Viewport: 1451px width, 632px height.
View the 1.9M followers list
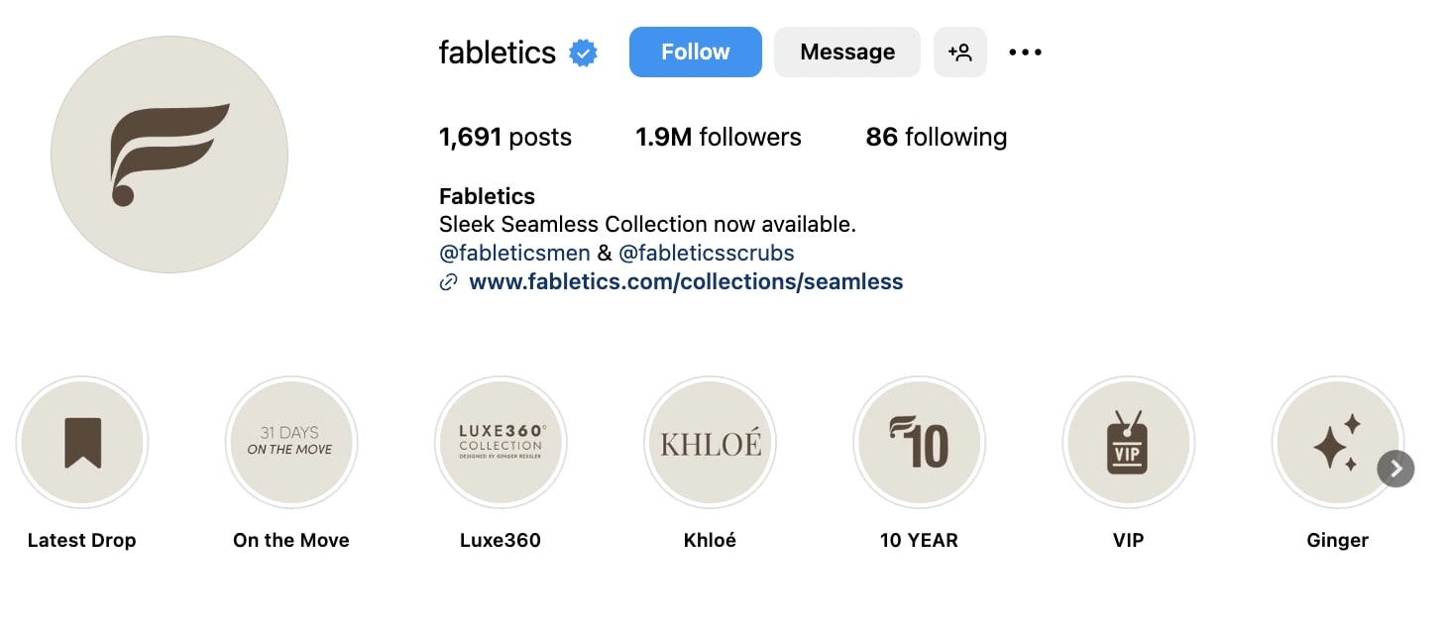[x=718, y=137]
